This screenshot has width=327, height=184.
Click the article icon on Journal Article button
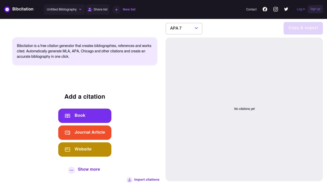(67, 132)
